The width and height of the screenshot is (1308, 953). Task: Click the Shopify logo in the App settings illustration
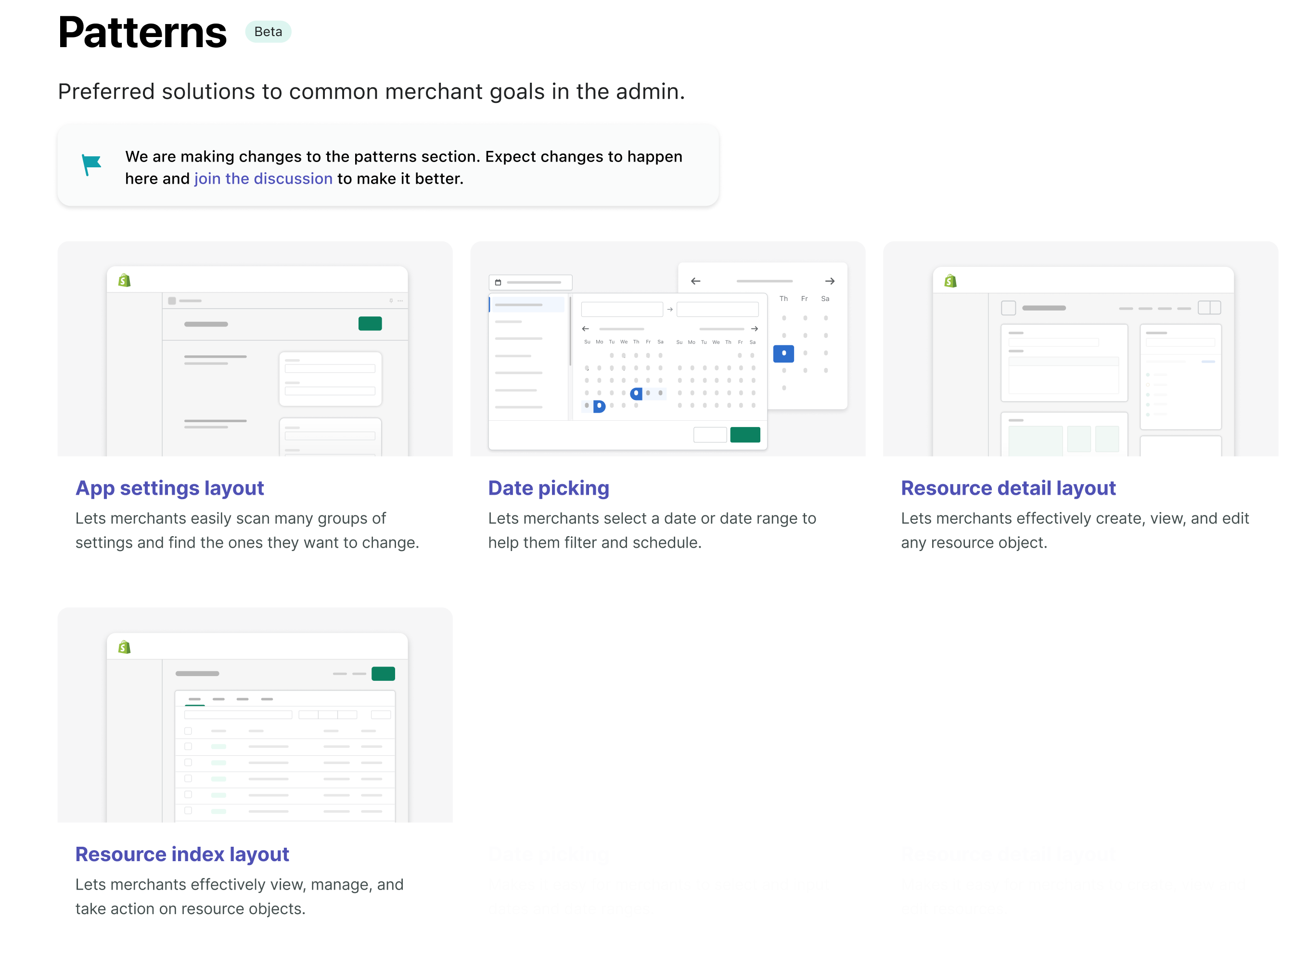tap(125, 280)
